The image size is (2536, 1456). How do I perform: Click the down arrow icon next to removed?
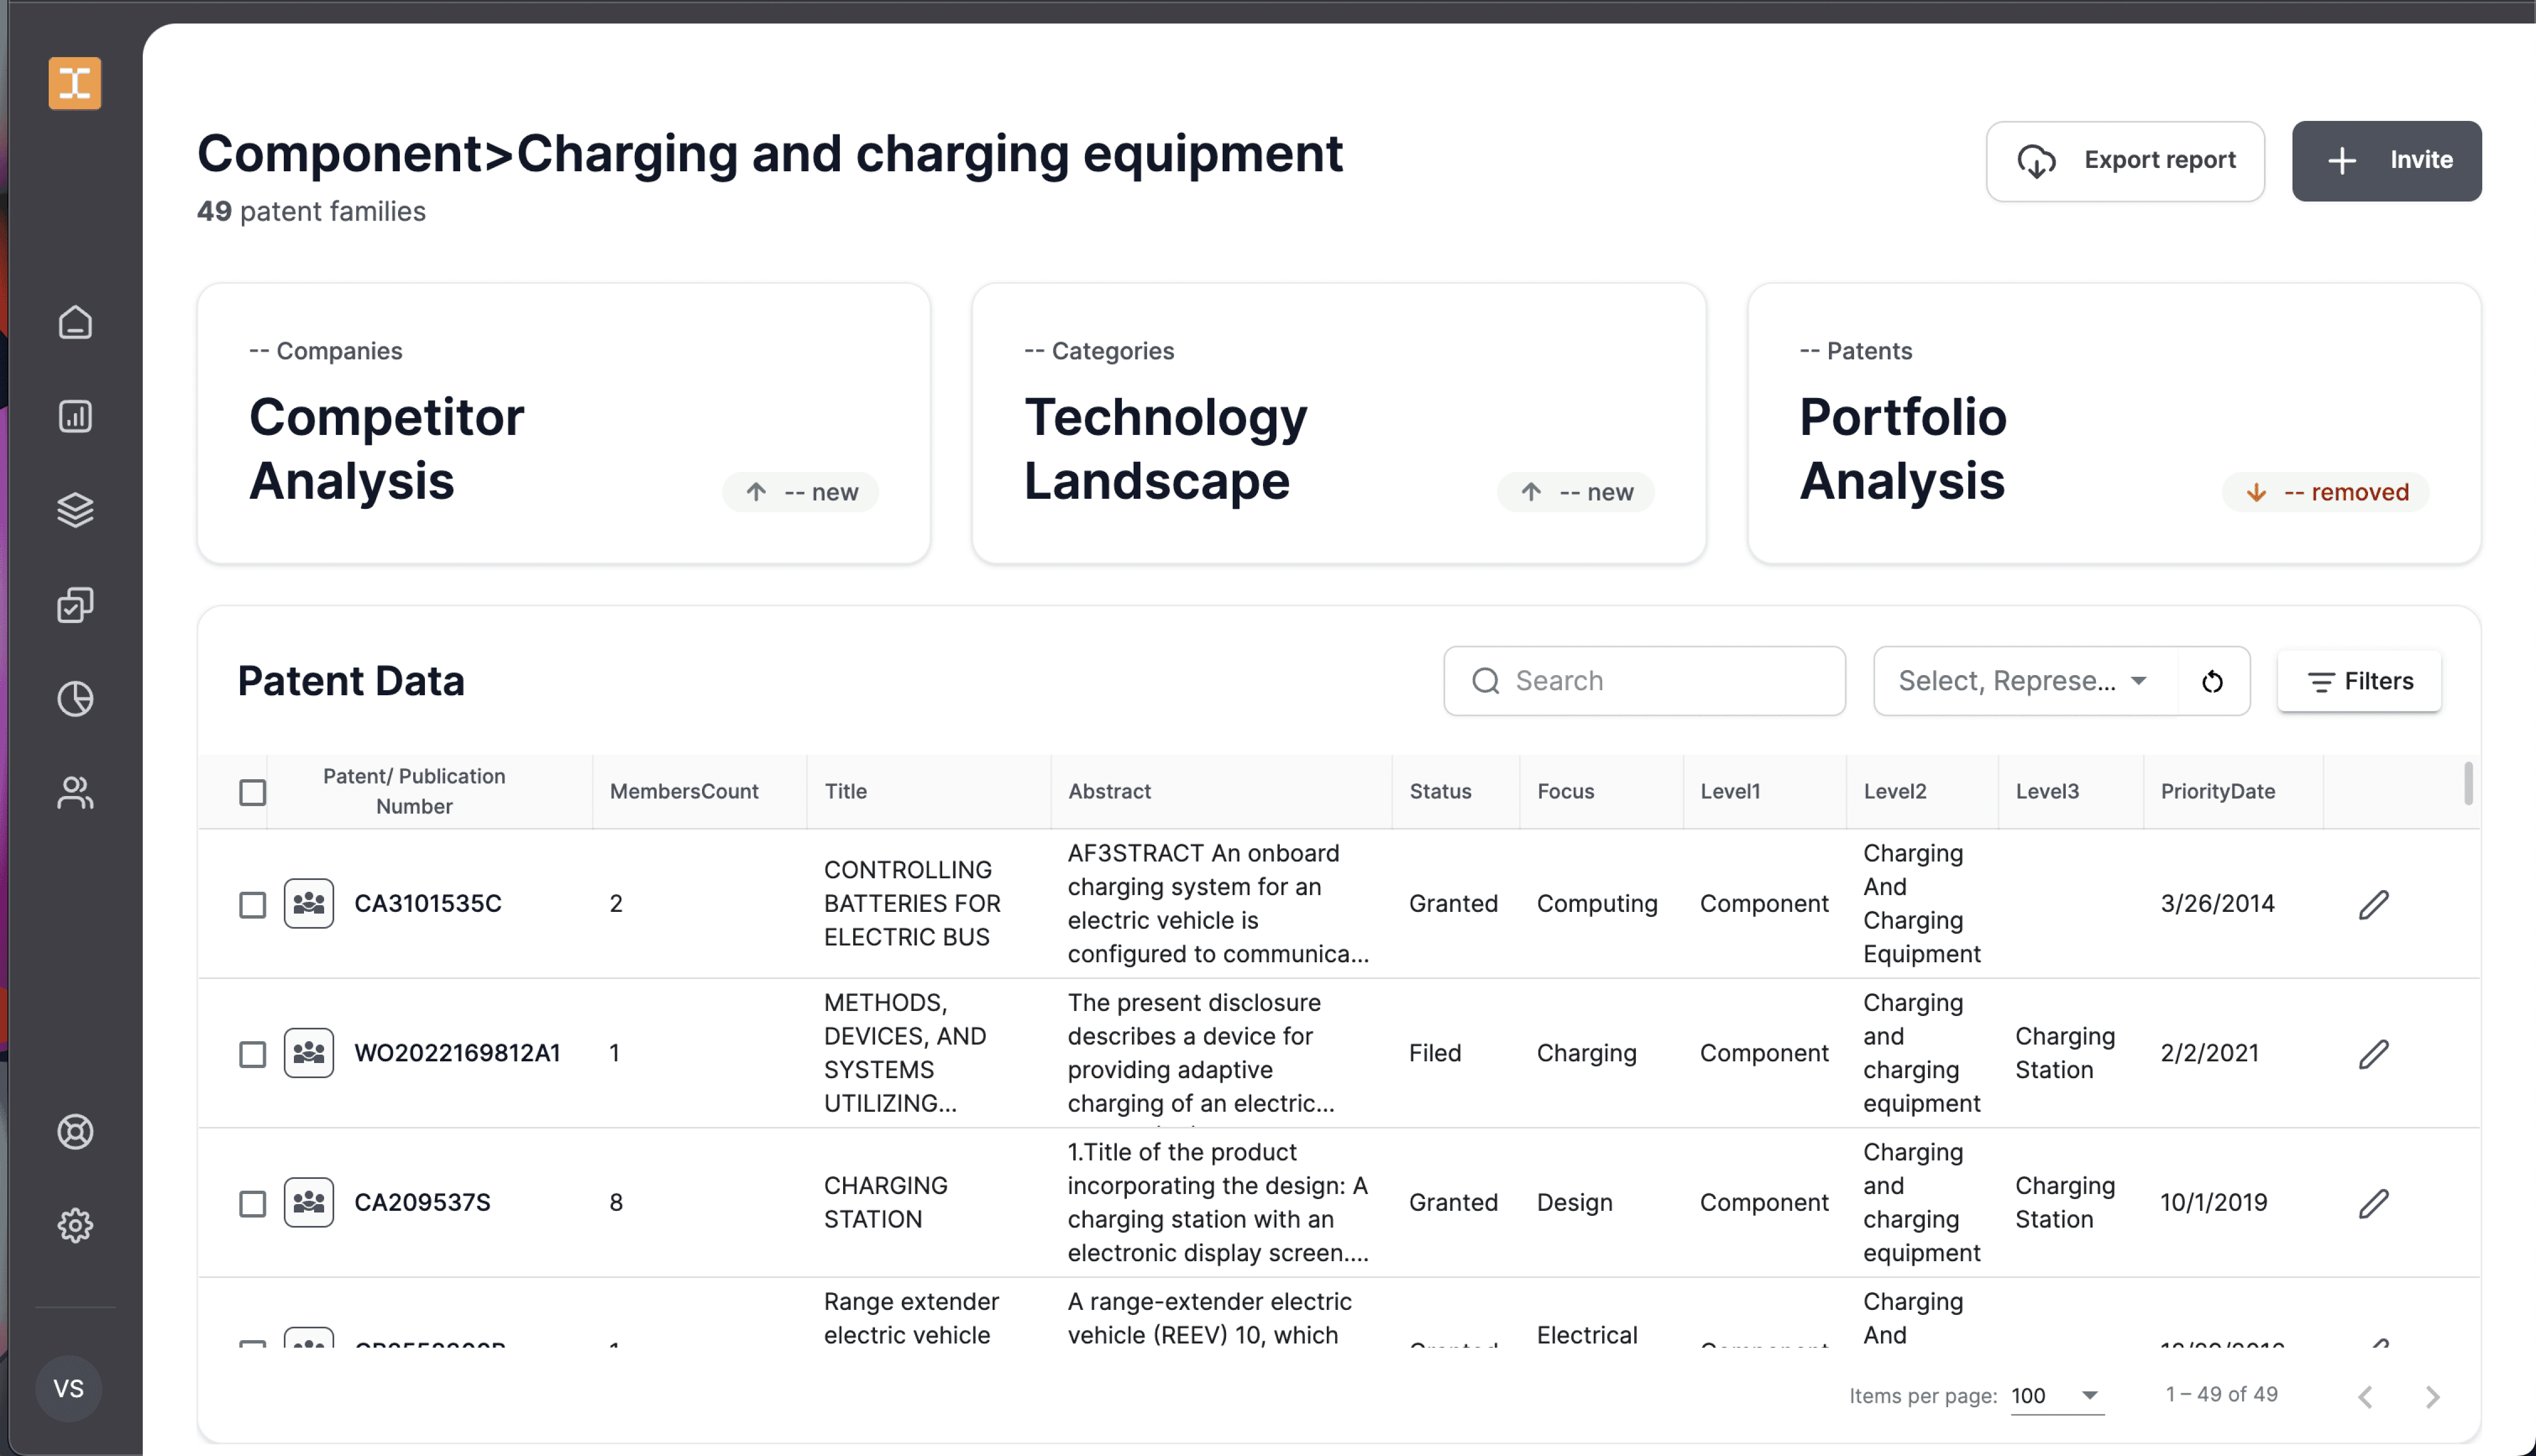tap(2256, 492)
